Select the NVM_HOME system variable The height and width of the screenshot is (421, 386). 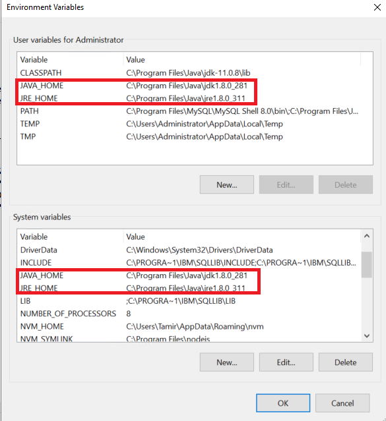pos(189,327)
